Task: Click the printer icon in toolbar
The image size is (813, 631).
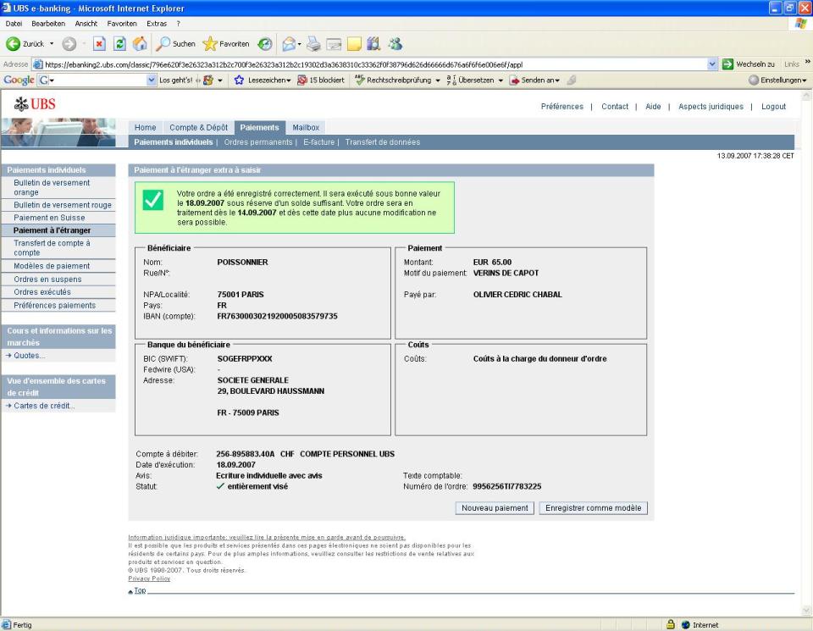Action: (x=312, y=44)
